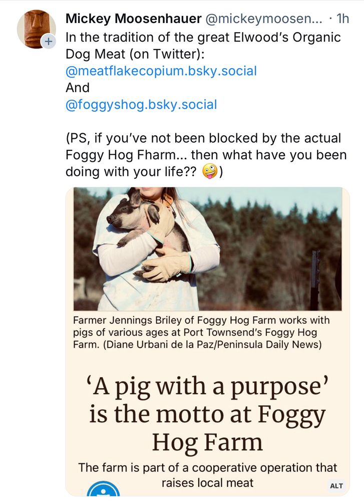Tap the plus follow badge on avatar
Screen dimensions: 364x501
point(48,42)
